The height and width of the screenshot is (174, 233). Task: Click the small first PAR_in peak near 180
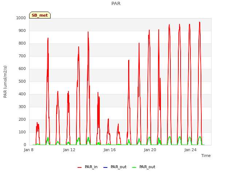37,123
